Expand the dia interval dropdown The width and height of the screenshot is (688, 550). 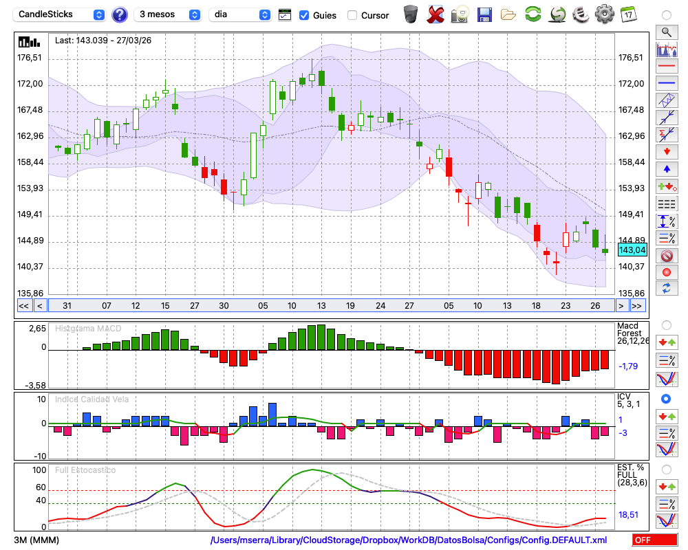tap(240, 14)
